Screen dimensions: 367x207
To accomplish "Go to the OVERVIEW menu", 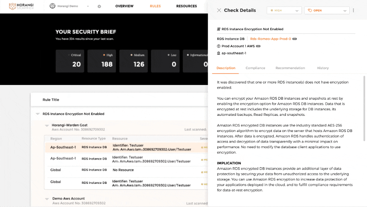I will (x=124, y=6).
